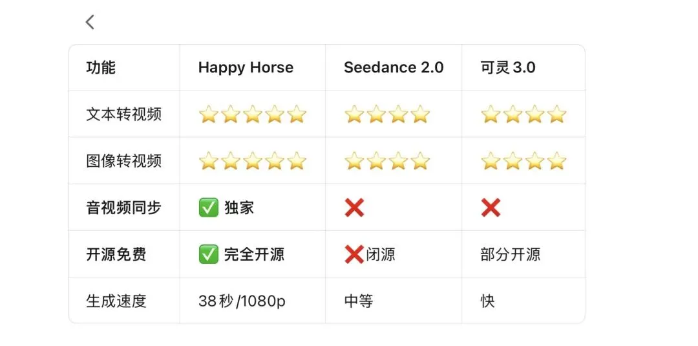Click the red cross in Seedance 音视频同步 cell
The height and width of the screenshot is (346, 698).
pyautogui.click(x=354, y=208)
